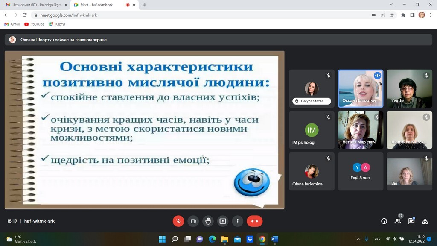Viewport: 437px width, 246px height.
Task: Click the address bar URL
Action: click(x=69, y=15)
